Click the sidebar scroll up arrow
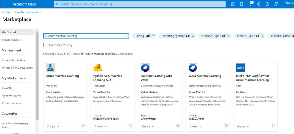This screenshot has width=294, height=134. [37, 30]
